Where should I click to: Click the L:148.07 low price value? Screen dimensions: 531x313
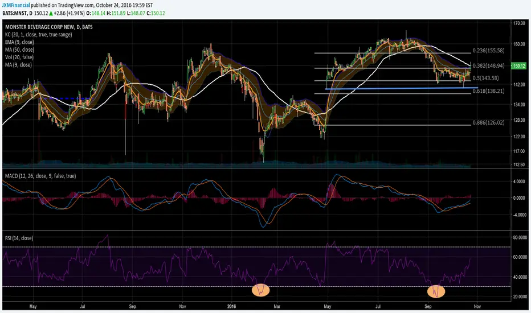coord(136,14)
